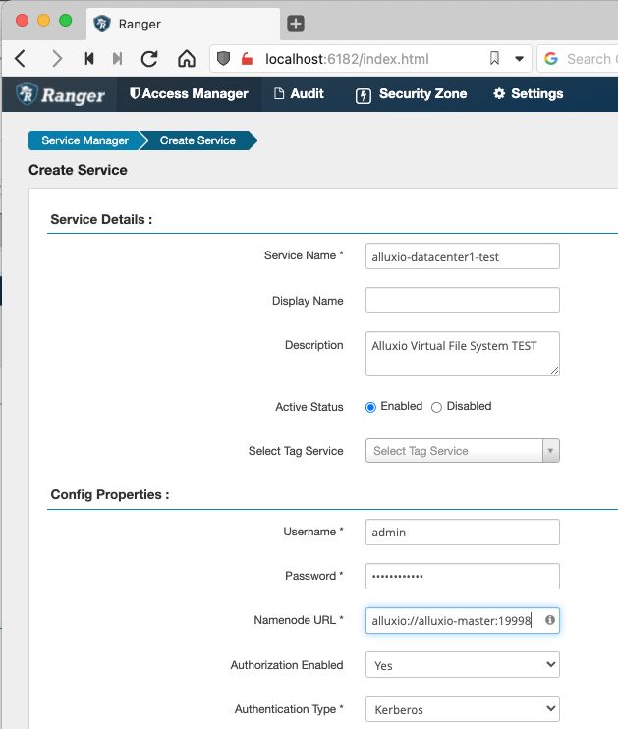Click the Ranger favicon on the tab
This screenshot has height=729, width=618.
click(102, 24)
